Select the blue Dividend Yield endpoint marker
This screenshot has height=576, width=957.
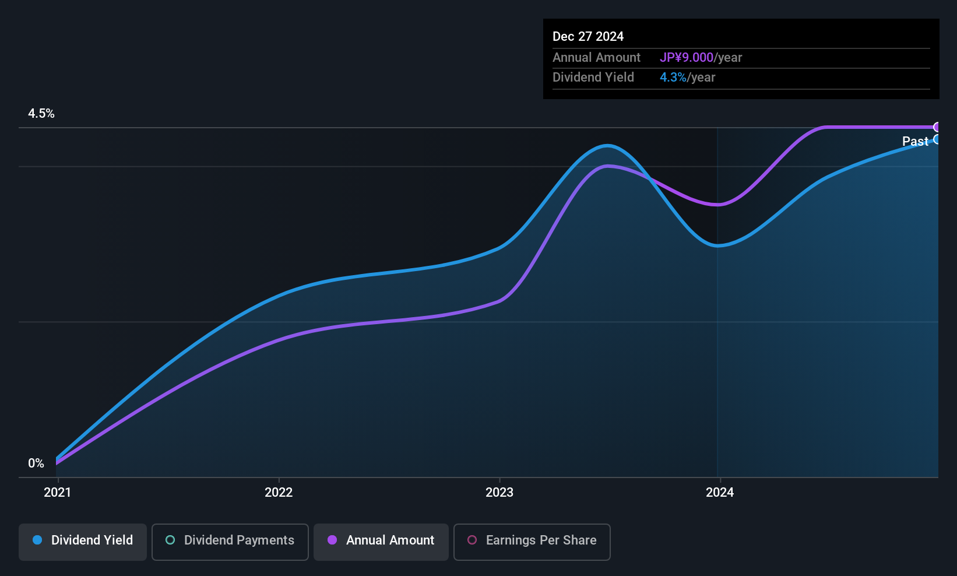coord(937,139)
